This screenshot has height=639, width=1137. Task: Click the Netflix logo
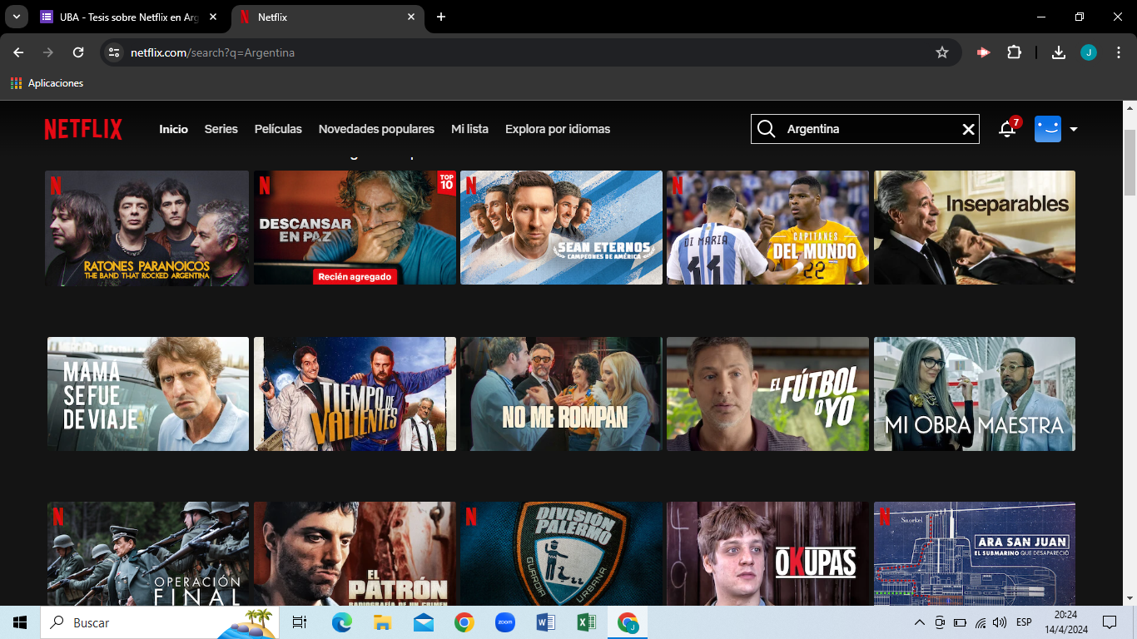[x=83, y=129]
